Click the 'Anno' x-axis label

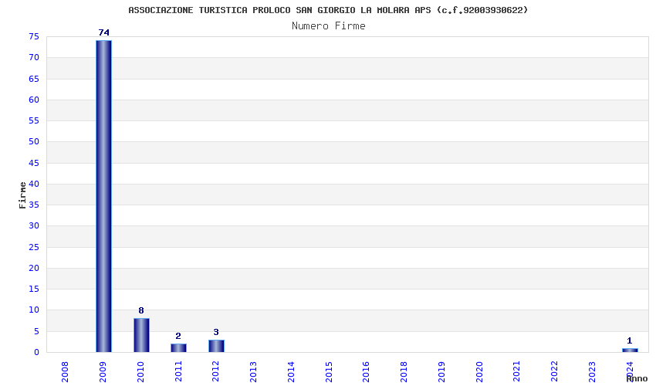(637, 378)
